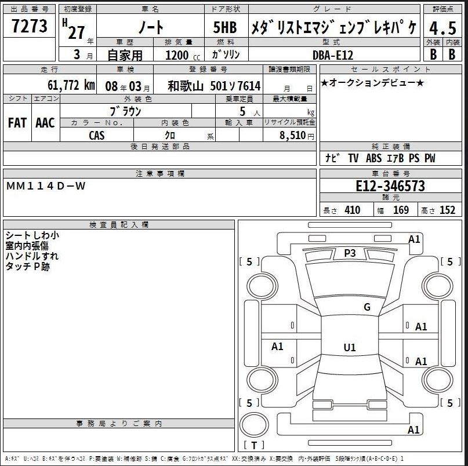The height and width of the screenshot is (466, 468).
Task: Click the P3 mark on the hood
Action: pyautogui.click(x=350, y=253)
